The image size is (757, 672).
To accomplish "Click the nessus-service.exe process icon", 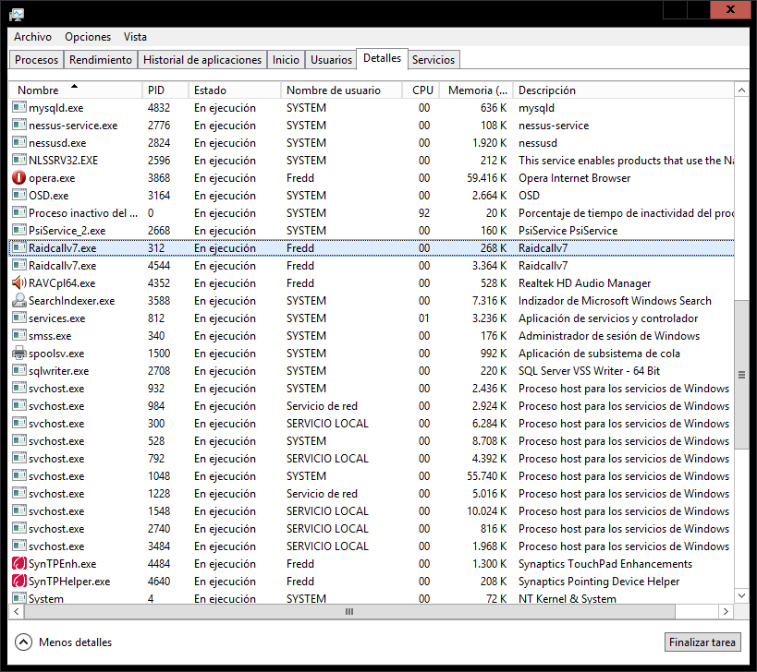I will click(x=18, y=125).
